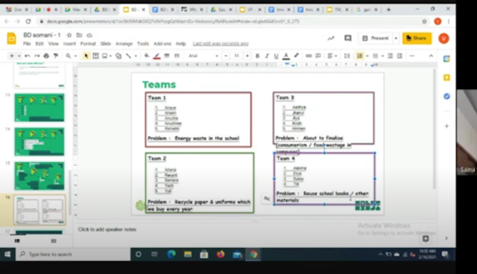The height and width of the screenshot is (274, 477).
Task: Toggle Italic formatting
Action: (x=267, y=56)
